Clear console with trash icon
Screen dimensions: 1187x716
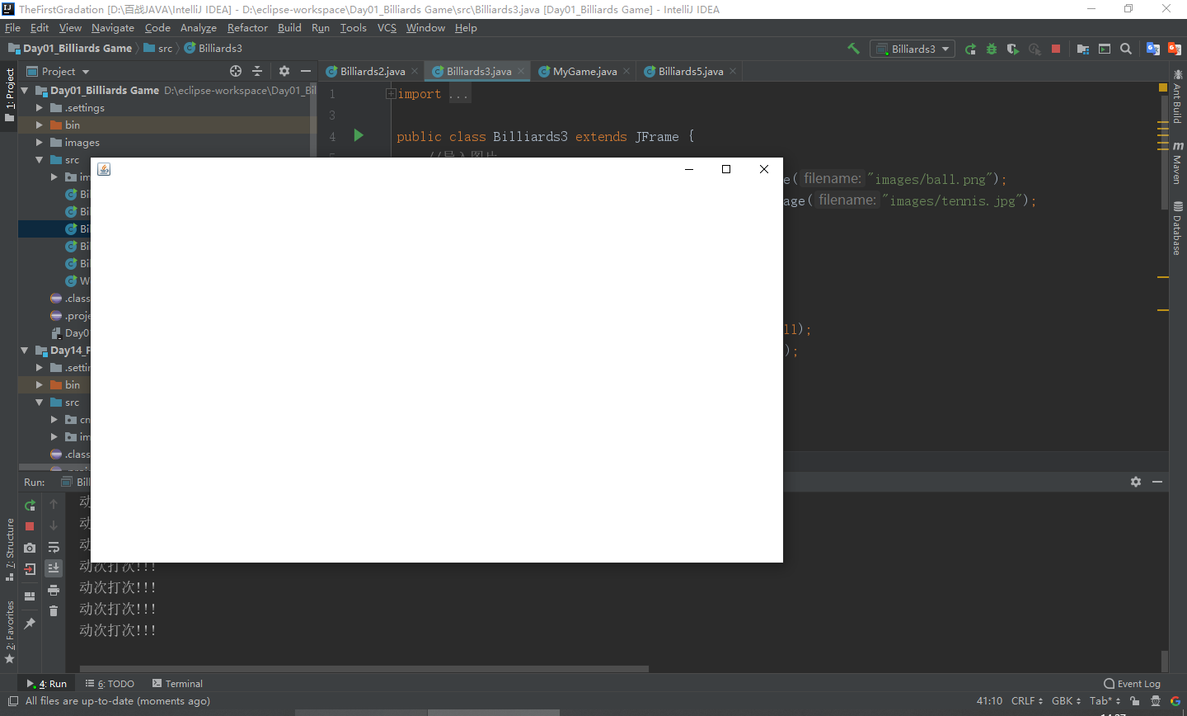pyautogui.click(x=54, y=611)
